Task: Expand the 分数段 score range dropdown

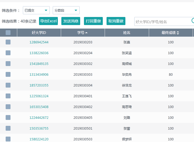Action: (66, 11)
